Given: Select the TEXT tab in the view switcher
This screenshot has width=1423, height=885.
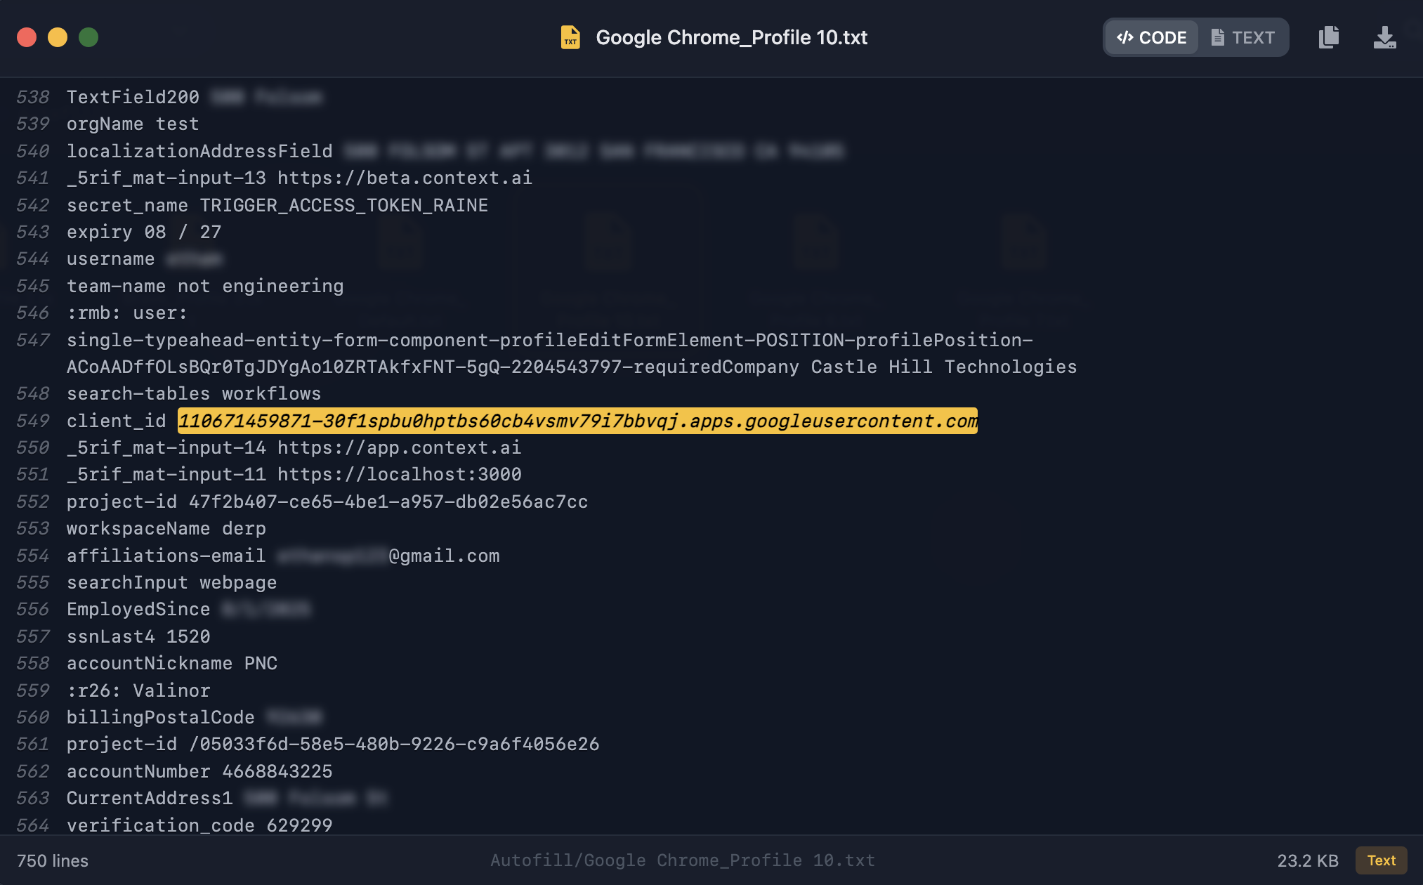Looking at the screenshot, I should pos(1242,37).
